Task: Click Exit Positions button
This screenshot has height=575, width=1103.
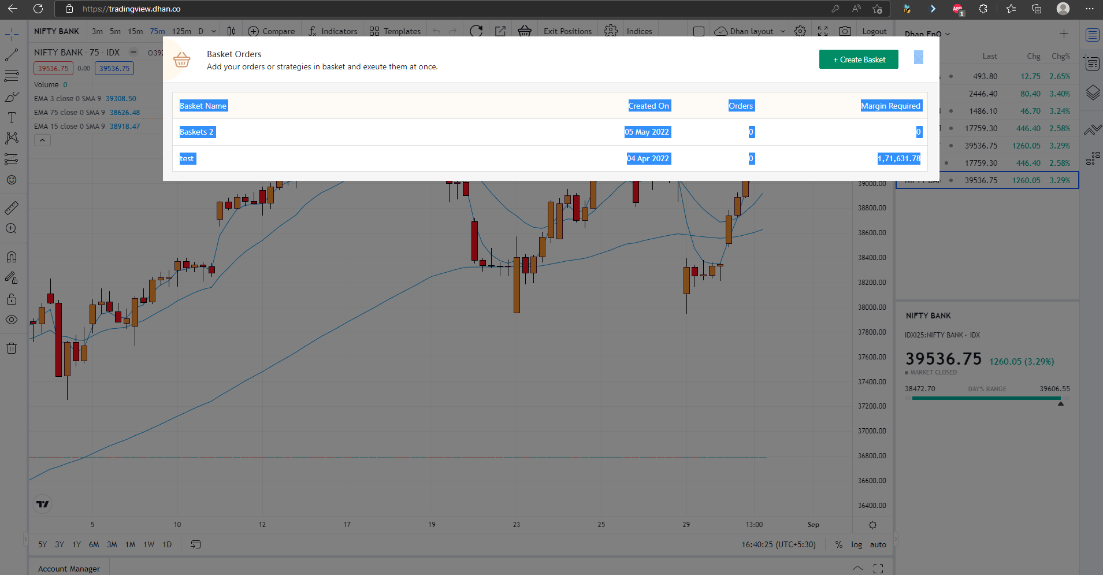Action: (x=567, y=31)
